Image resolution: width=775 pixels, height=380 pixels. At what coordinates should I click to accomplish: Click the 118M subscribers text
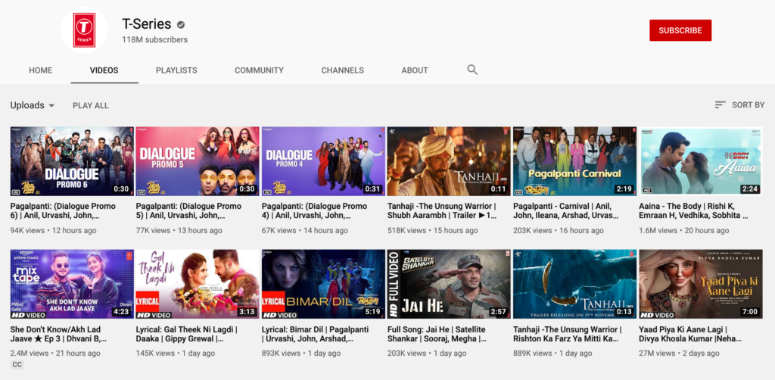pyautogui.click(x=154, y=39)
